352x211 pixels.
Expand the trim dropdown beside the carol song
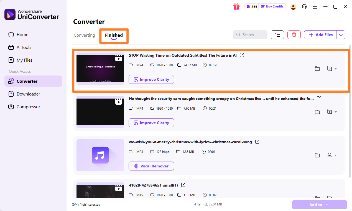coord(335,155)
